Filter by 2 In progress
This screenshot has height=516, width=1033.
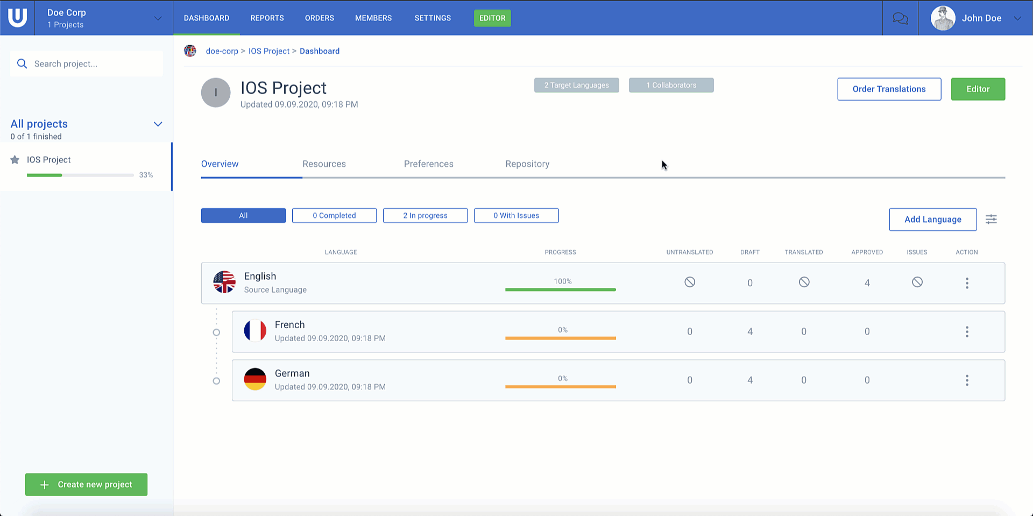tap(425, 215)
